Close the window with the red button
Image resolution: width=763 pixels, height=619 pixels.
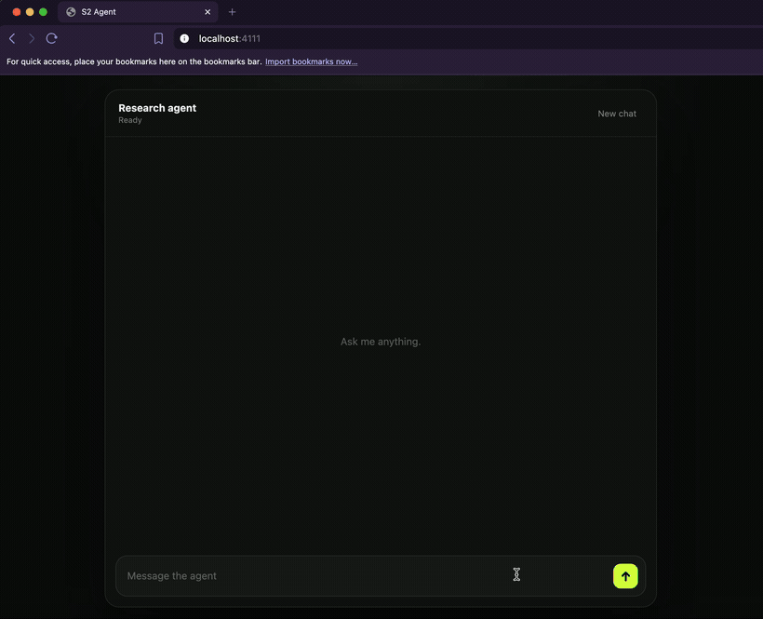(17, 12)
